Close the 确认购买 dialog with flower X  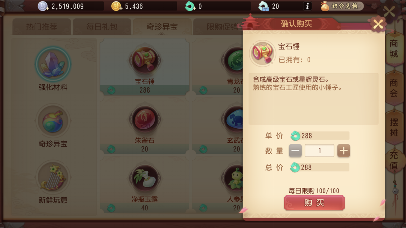click(x=378, y=25)
